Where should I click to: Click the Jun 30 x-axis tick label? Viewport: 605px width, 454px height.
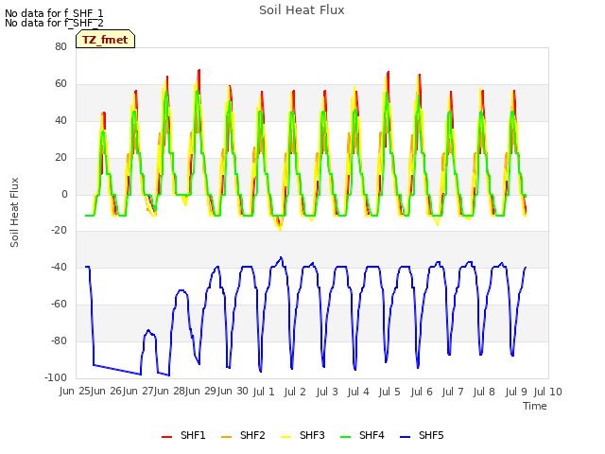click(233, 391)
